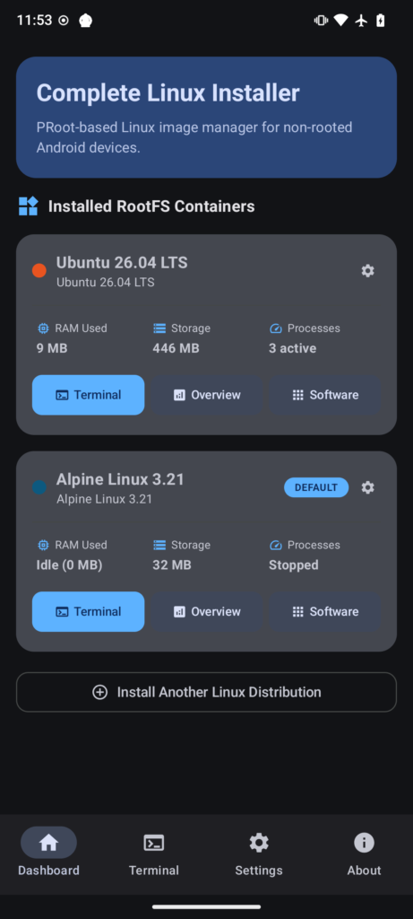Tap the 3 active processes value

(292, 349)
